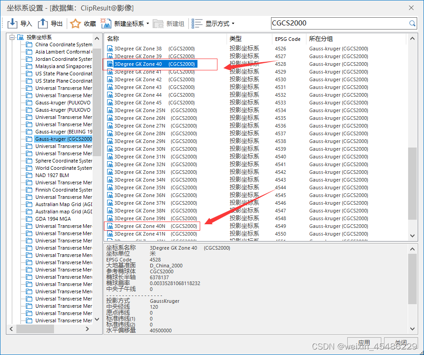The image size is (424, 355).
Task: Click EPSG code cell 4534
Action: point(281,110)
